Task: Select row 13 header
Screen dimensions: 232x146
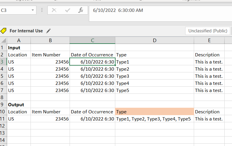Action: (3, 133)
